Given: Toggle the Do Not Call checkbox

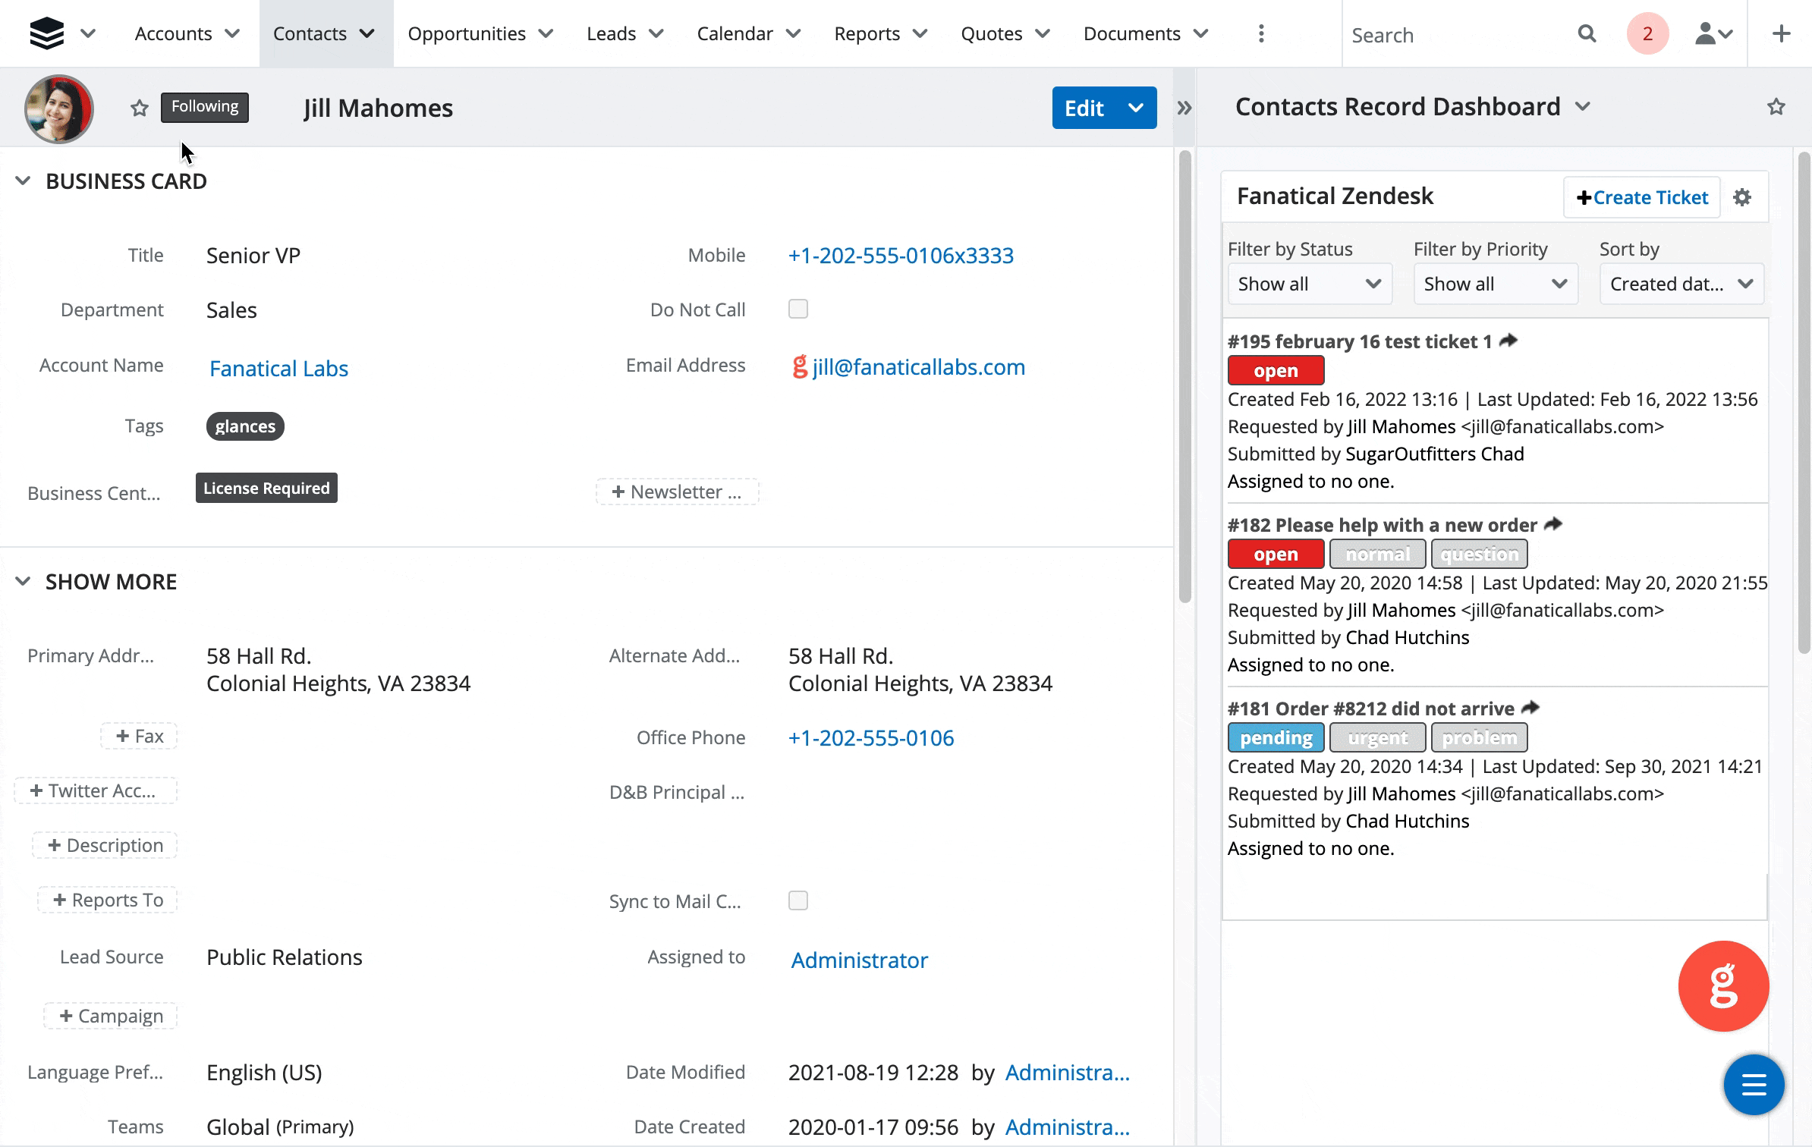Looking at the screenshot, I should [x=798, y=309].
